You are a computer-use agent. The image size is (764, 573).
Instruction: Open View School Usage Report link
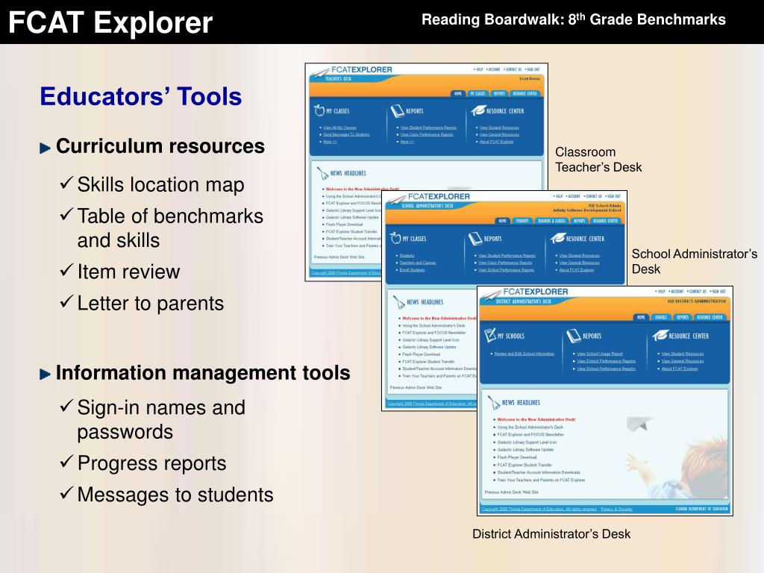(600, 354)
